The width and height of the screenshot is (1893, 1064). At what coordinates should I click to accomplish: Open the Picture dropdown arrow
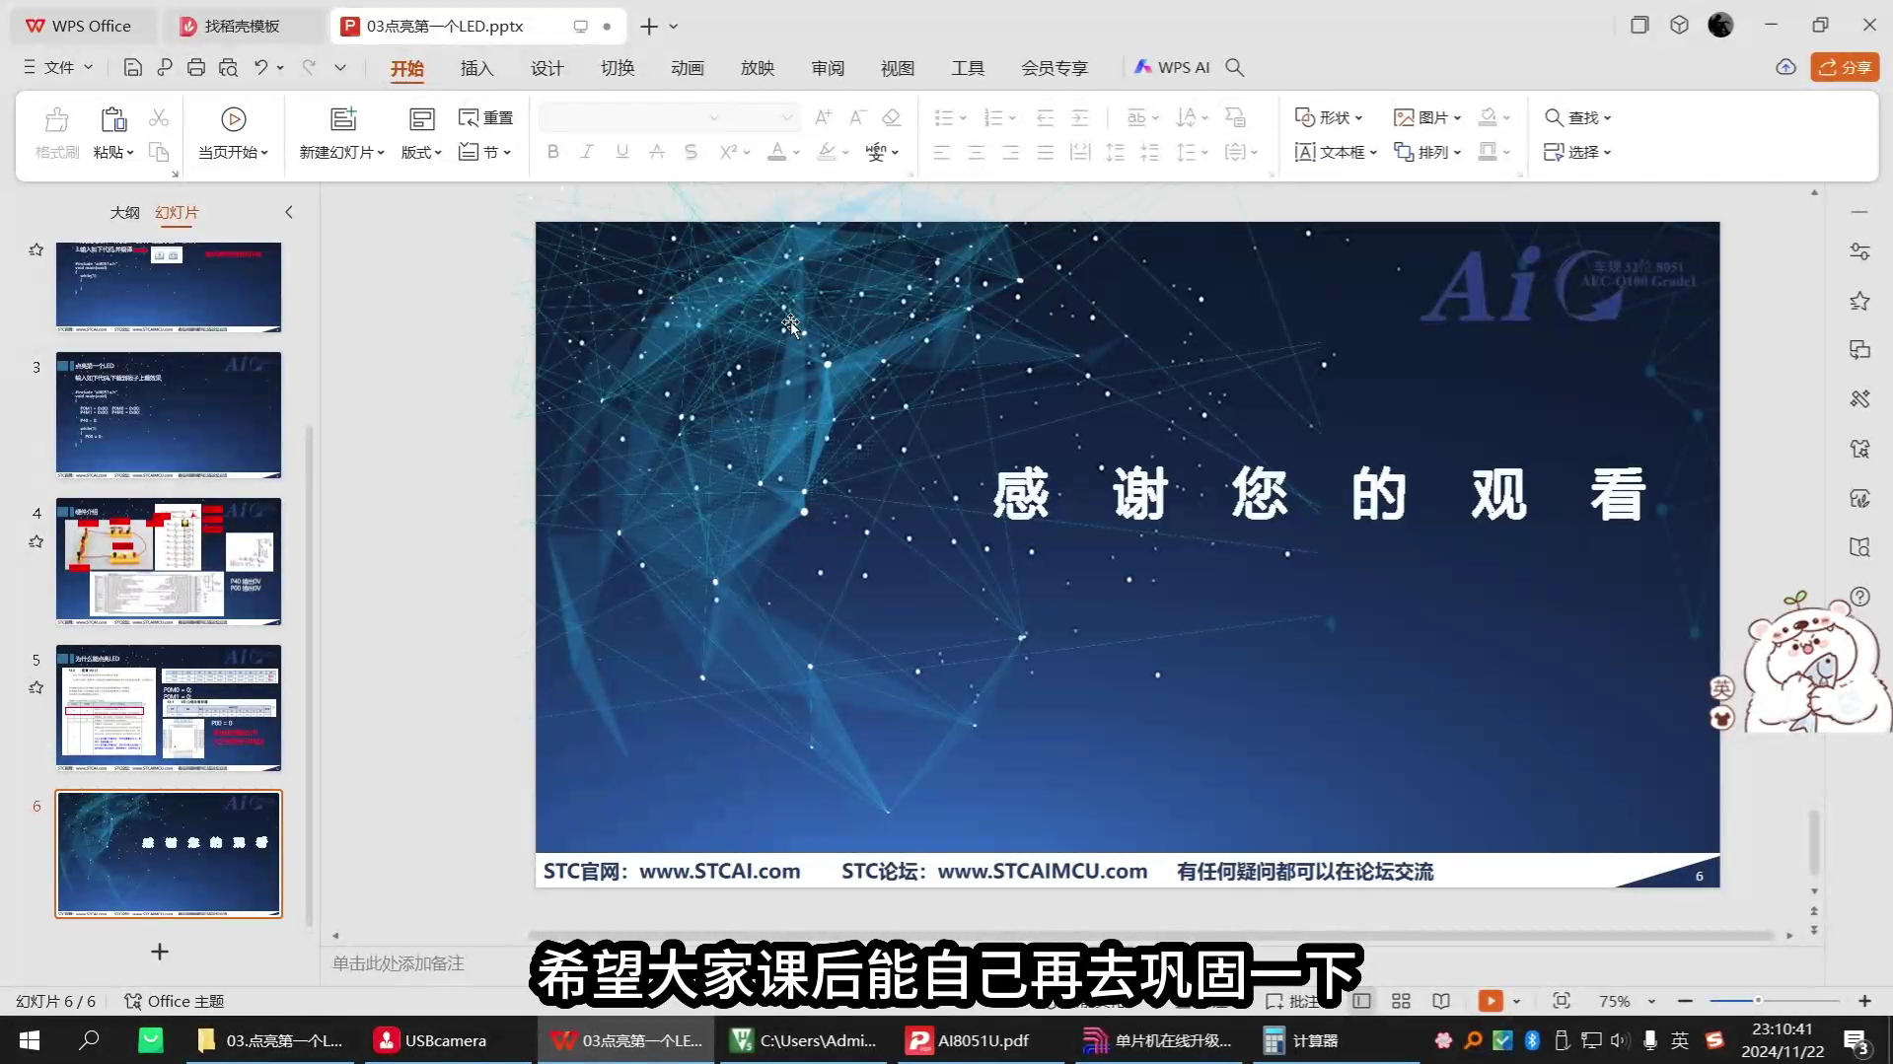click(1457, 118)
